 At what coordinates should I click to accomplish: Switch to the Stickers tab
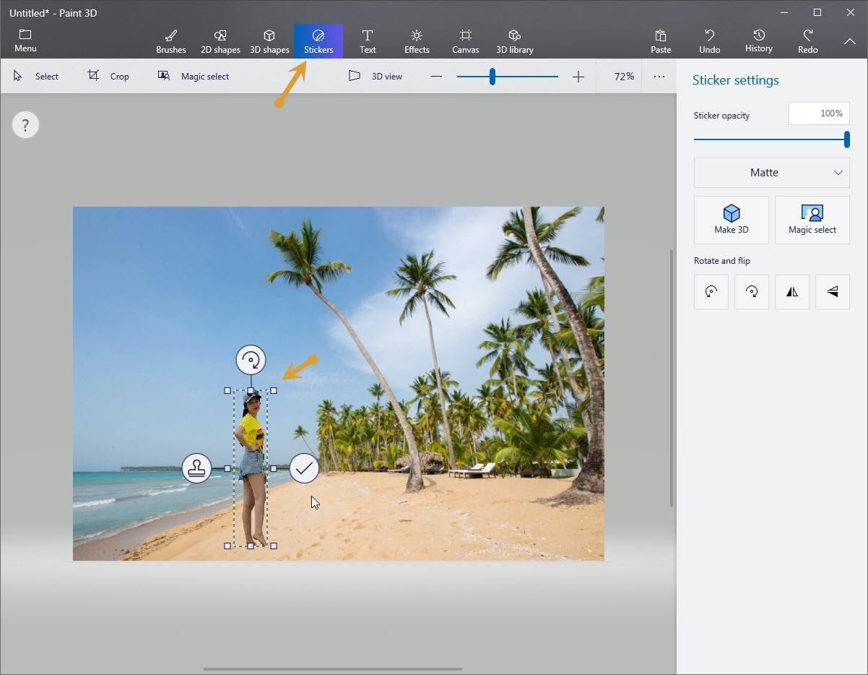(x=318, y=41)
